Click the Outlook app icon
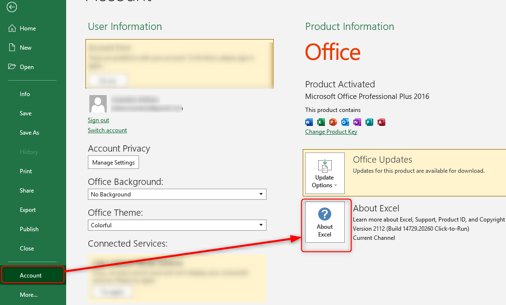 345,122
